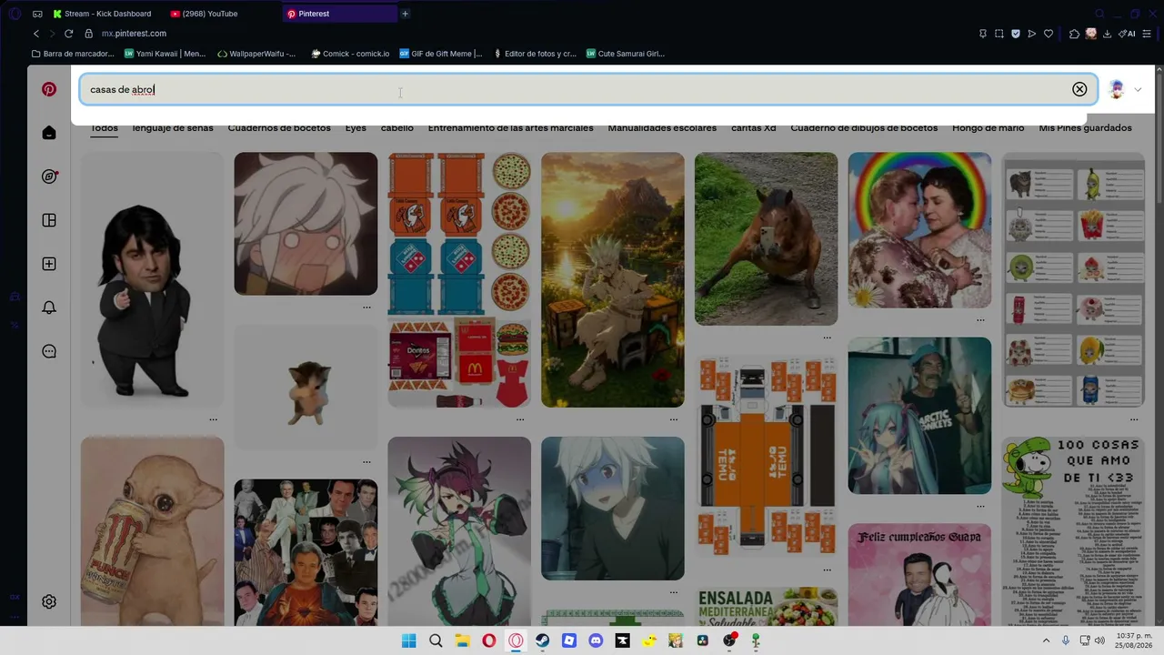The image size is (1164, 655).
Task: Click the Pinterest logo icon
Action: coord(49,89)
